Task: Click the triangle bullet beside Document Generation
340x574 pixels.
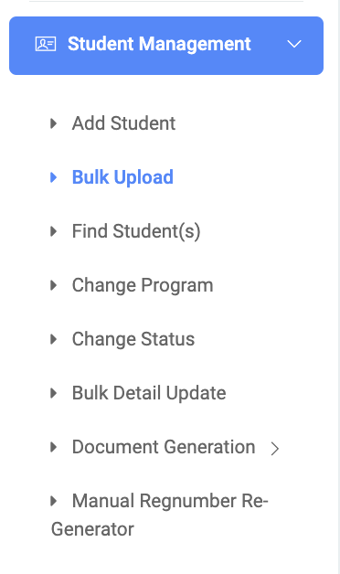Action: tap(53, 447)
